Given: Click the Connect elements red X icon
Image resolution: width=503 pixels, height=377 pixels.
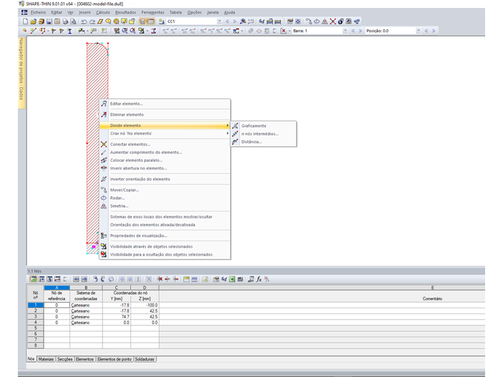Looking at the screenshot, I should coord(333,21).
